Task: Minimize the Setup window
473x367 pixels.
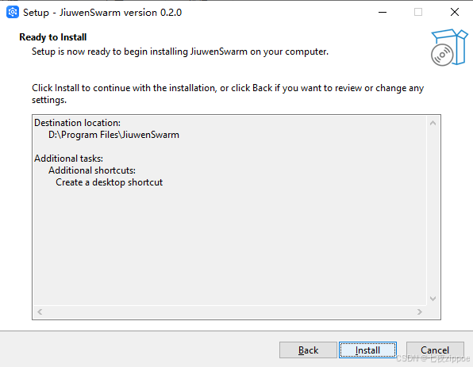Action: pos(383,13)
